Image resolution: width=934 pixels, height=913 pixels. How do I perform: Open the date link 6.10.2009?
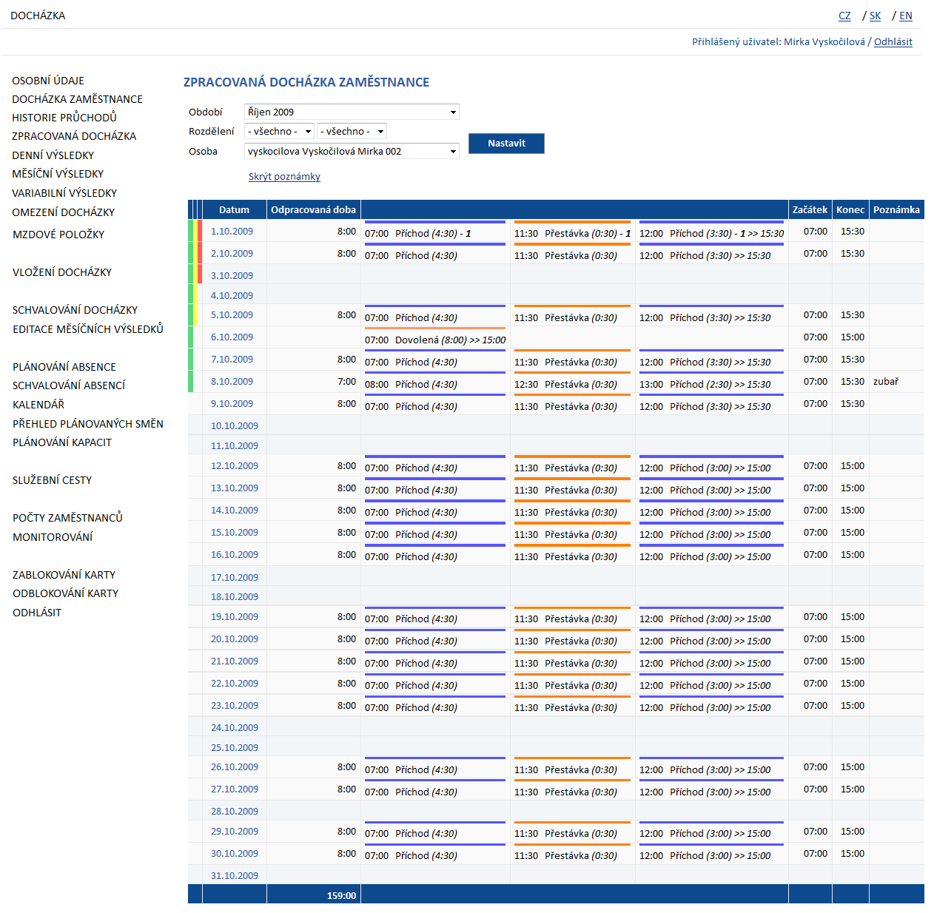(232, 337)
